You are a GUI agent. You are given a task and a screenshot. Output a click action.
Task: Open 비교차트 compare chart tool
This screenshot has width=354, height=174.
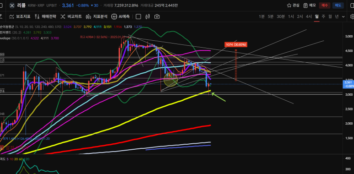71,16
